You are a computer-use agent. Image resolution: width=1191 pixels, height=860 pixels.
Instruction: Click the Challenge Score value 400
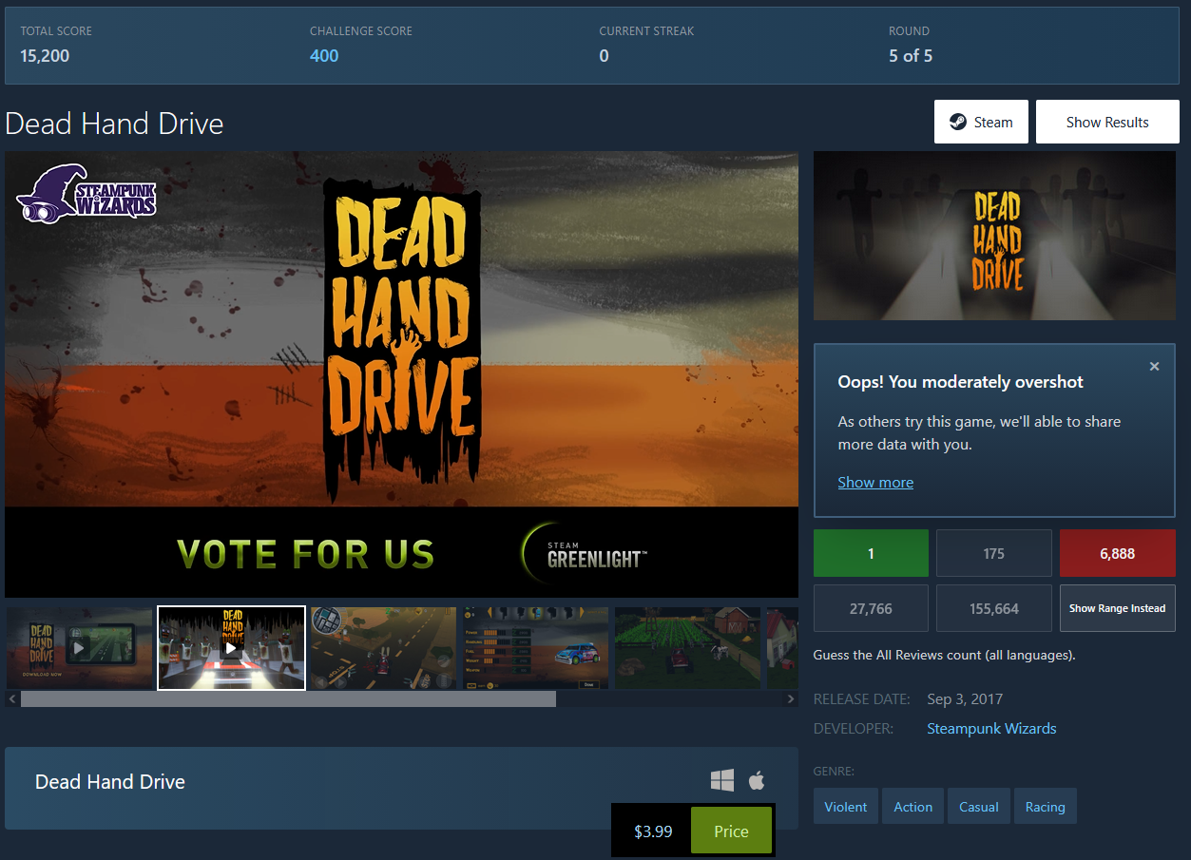pos(324,55)
